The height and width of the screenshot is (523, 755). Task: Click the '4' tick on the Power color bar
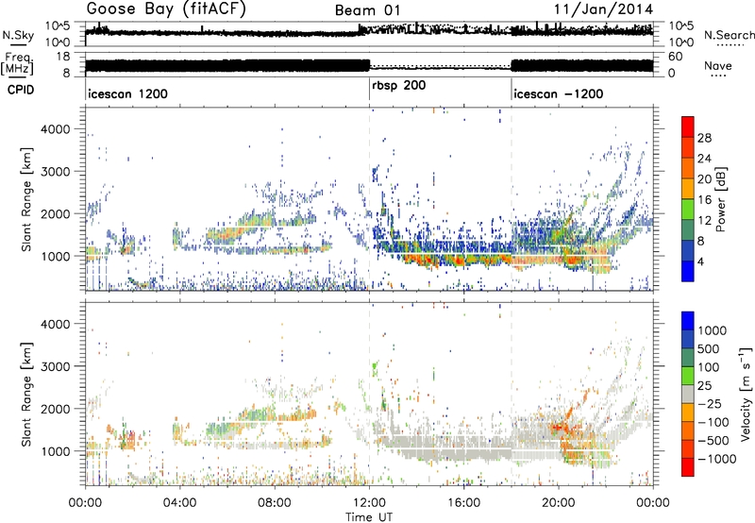(701, 261)
